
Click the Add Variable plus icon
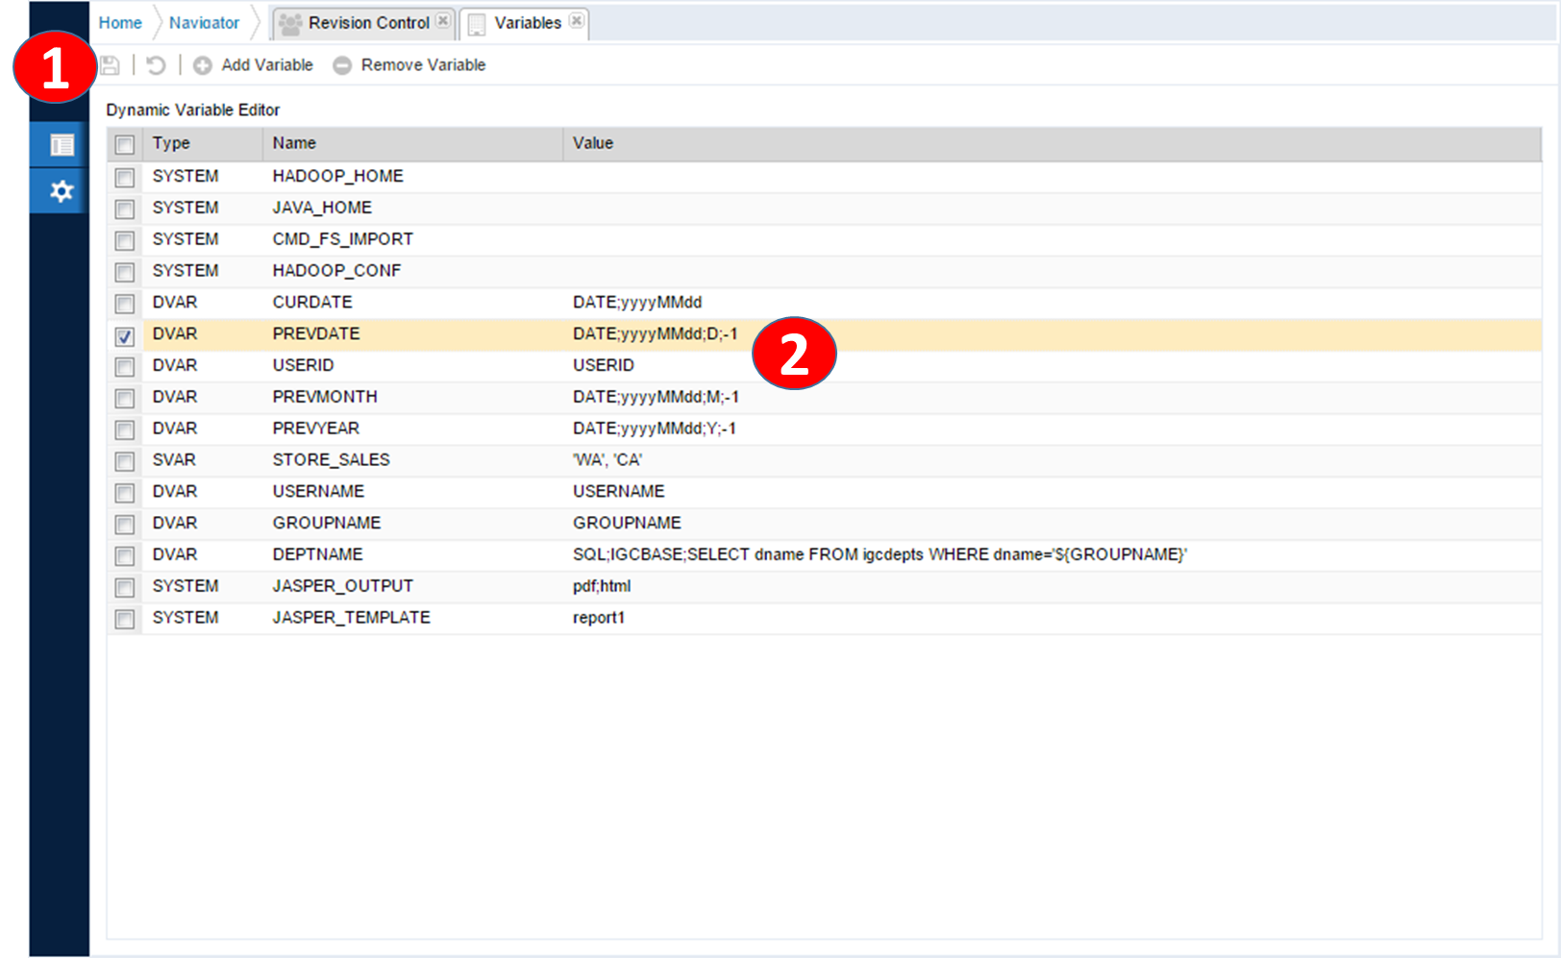point(203,65)
